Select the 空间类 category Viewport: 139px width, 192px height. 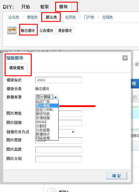pos(107,17)
